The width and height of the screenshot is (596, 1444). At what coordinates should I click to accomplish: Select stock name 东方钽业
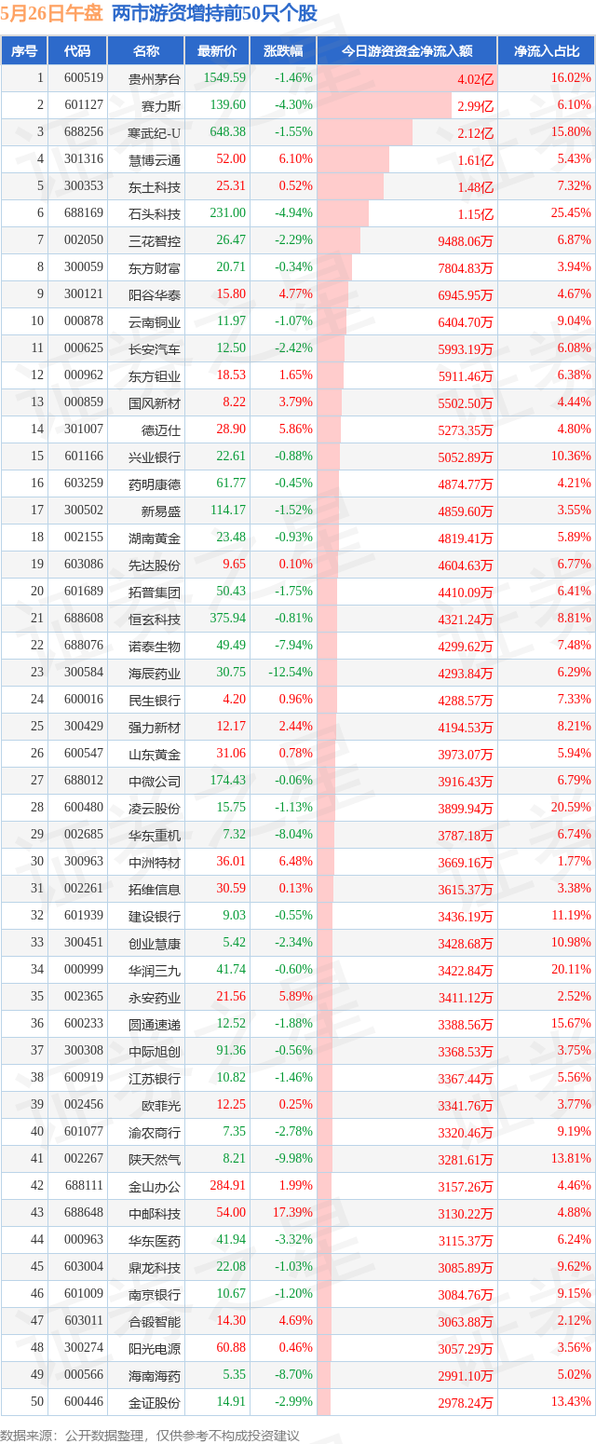pyautogui.click(x=155, y=375)
